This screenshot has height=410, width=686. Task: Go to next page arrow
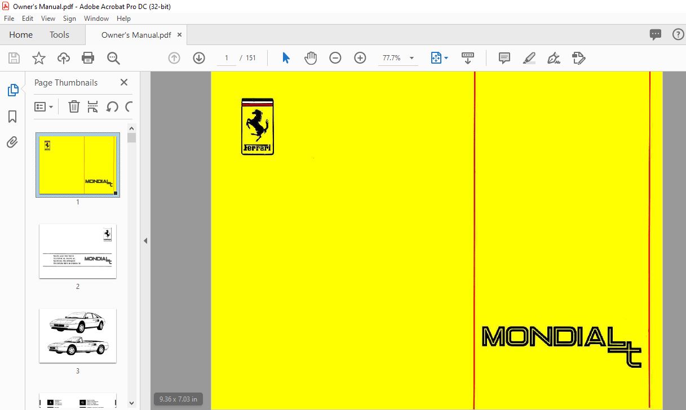[199, 58]
